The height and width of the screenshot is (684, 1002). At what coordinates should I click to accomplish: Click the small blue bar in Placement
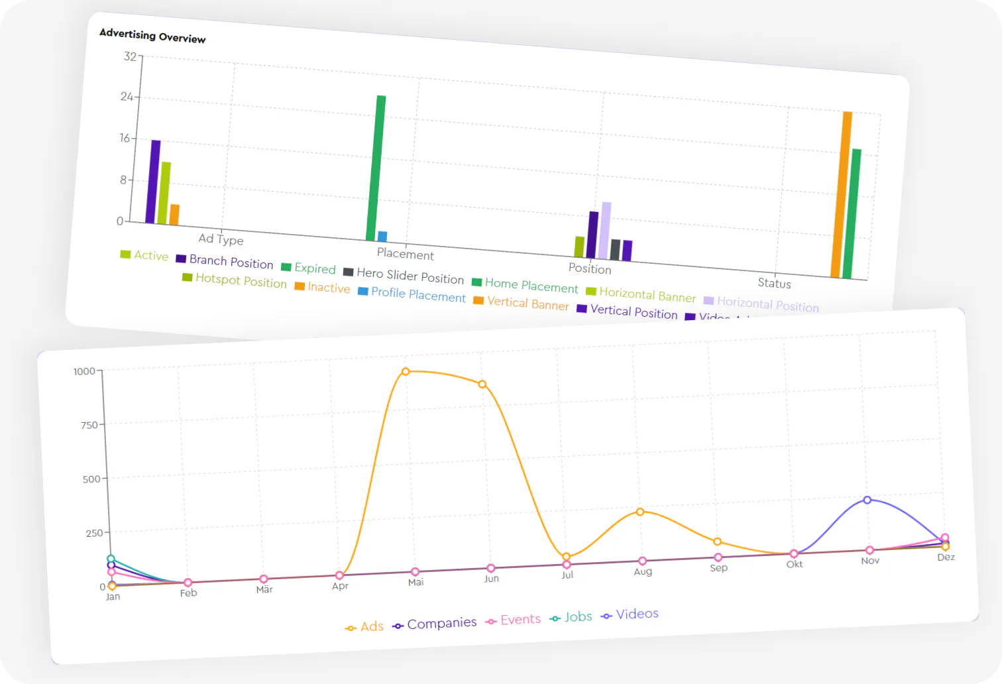coord(382,237)
